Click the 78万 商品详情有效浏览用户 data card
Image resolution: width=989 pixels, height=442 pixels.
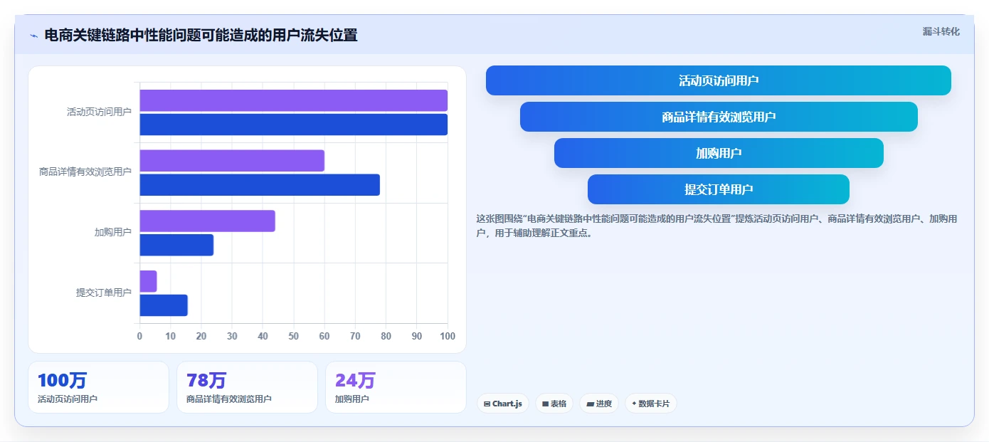(x=247, y=387)
